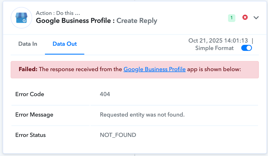Click the Simple Format label text
The width and height of the screenshot is (268, 156).
[214, 48]
